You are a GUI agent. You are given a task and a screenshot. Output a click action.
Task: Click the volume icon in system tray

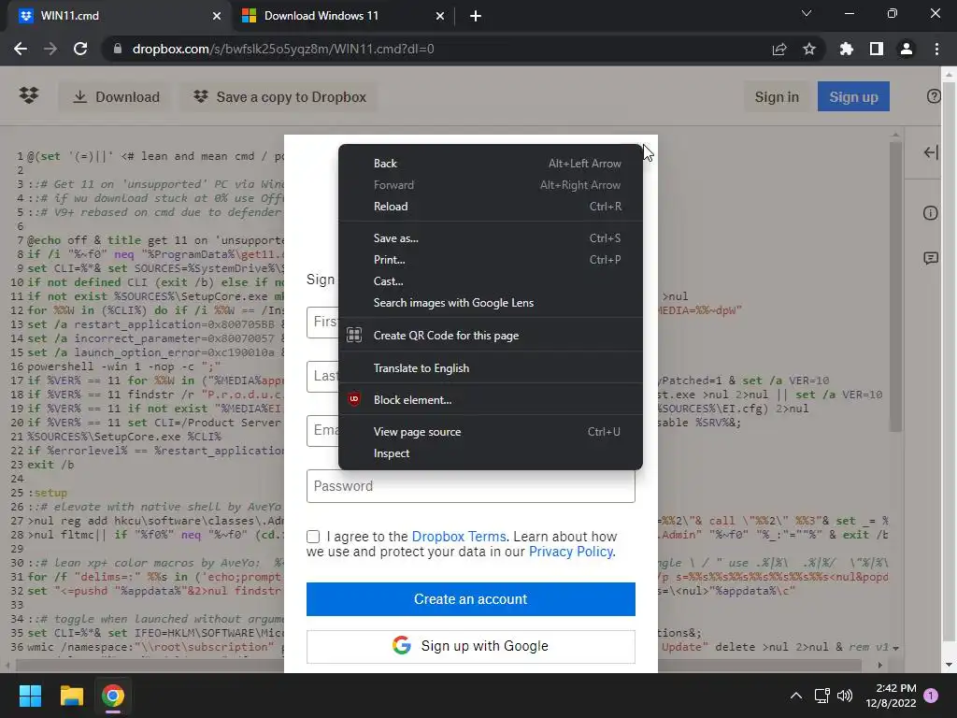(845, 696)
